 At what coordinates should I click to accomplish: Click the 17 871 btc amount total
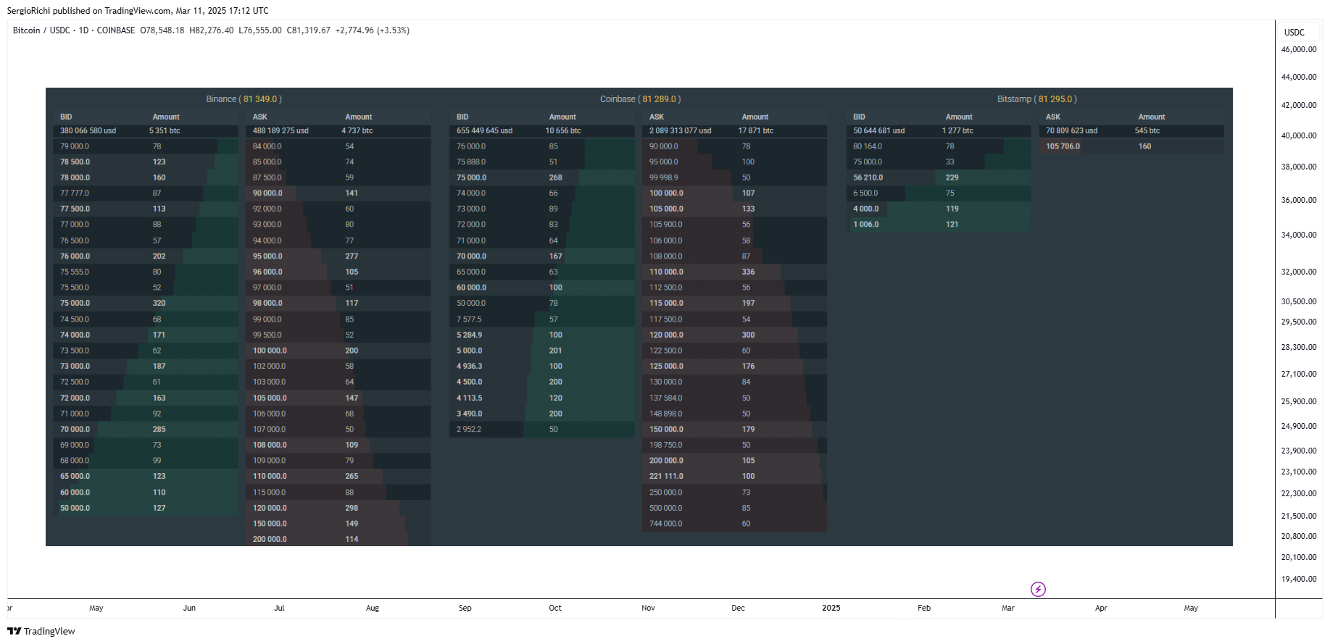pos(756,131)
